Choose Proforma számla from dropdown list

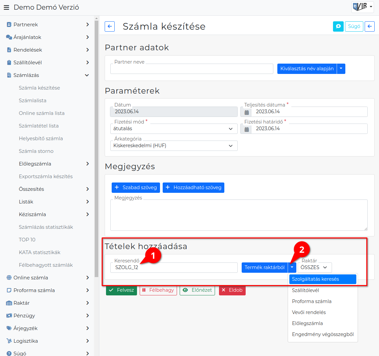click(312, 301)
